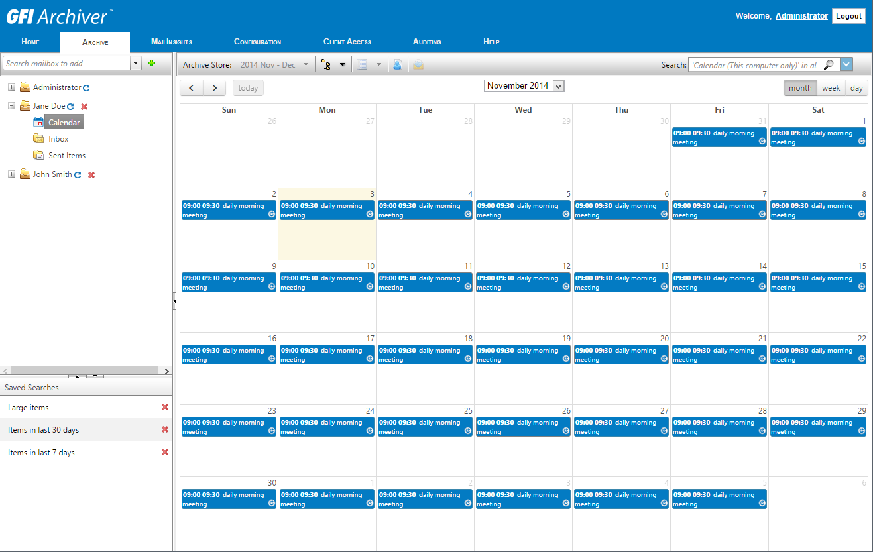This screenshot has height=552, width=873.
Task: Click the envelope icon in toolbar
Action: 418,65
